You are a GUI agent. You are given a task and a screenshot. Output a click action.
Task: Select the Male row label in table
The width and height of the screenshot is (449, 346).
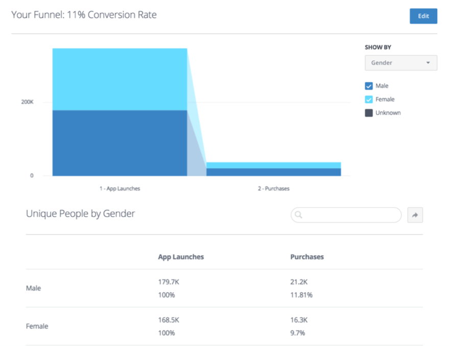(34, 288)
